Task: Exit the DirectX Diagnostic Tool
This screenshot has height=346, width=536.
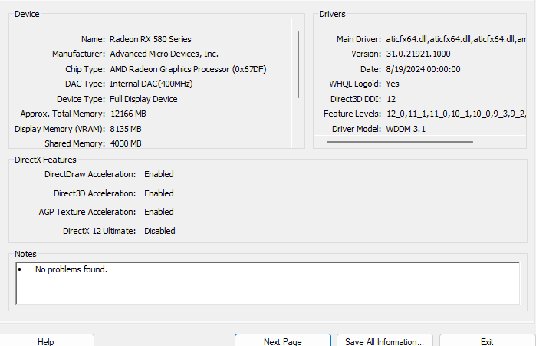Action: click(487, 341)
